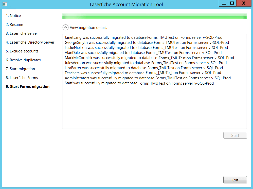
Task: Click the GeorgeSmyth migration log line
Action: (x=147, y=43)
